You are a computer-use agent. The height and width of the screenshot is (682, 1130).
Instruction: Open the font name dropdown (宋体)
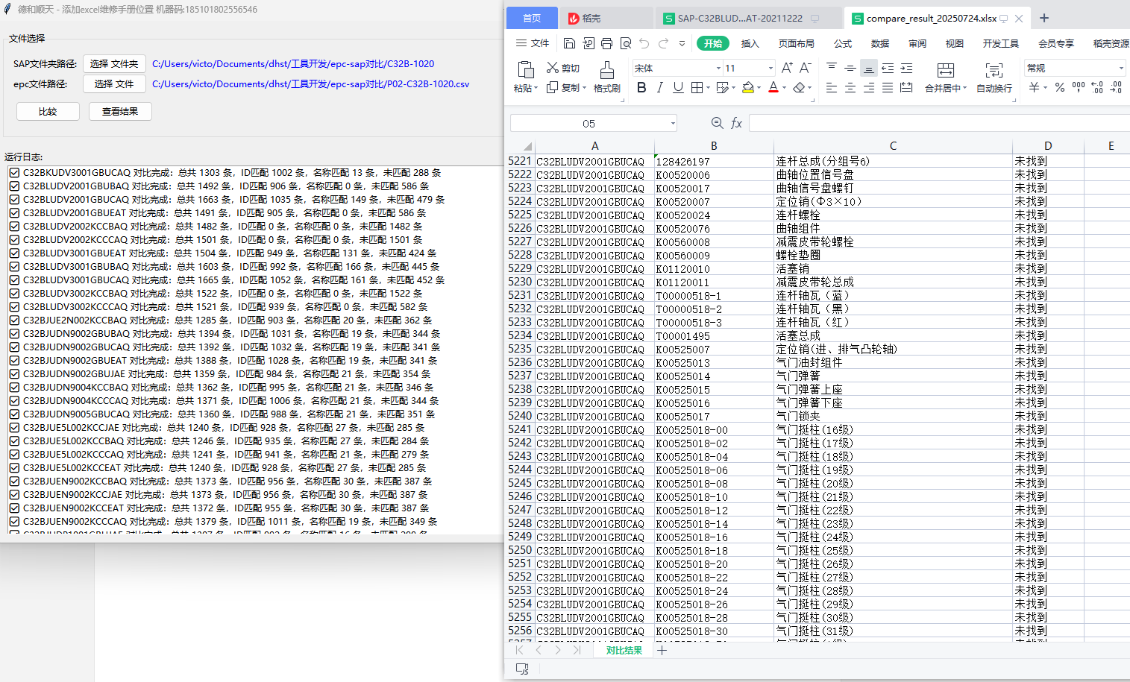pos(718,68)
